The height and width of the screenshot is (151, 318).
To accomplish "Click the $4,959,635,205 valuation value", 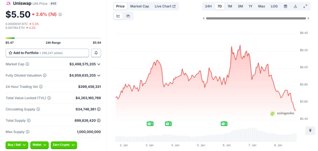I will (82, 75).
